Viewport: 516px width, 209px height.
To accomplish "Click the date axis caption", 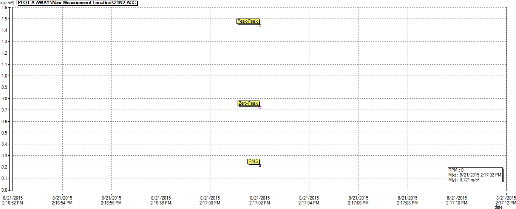I will tap(499, 207).
